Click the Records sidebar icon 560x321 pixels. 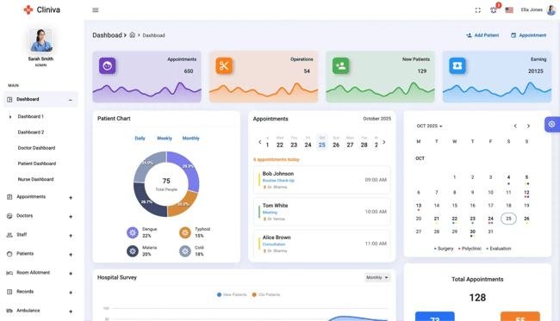(9, 292)
